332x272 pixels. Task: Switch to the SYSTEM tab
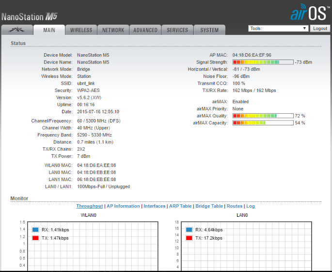coord(209,30)
